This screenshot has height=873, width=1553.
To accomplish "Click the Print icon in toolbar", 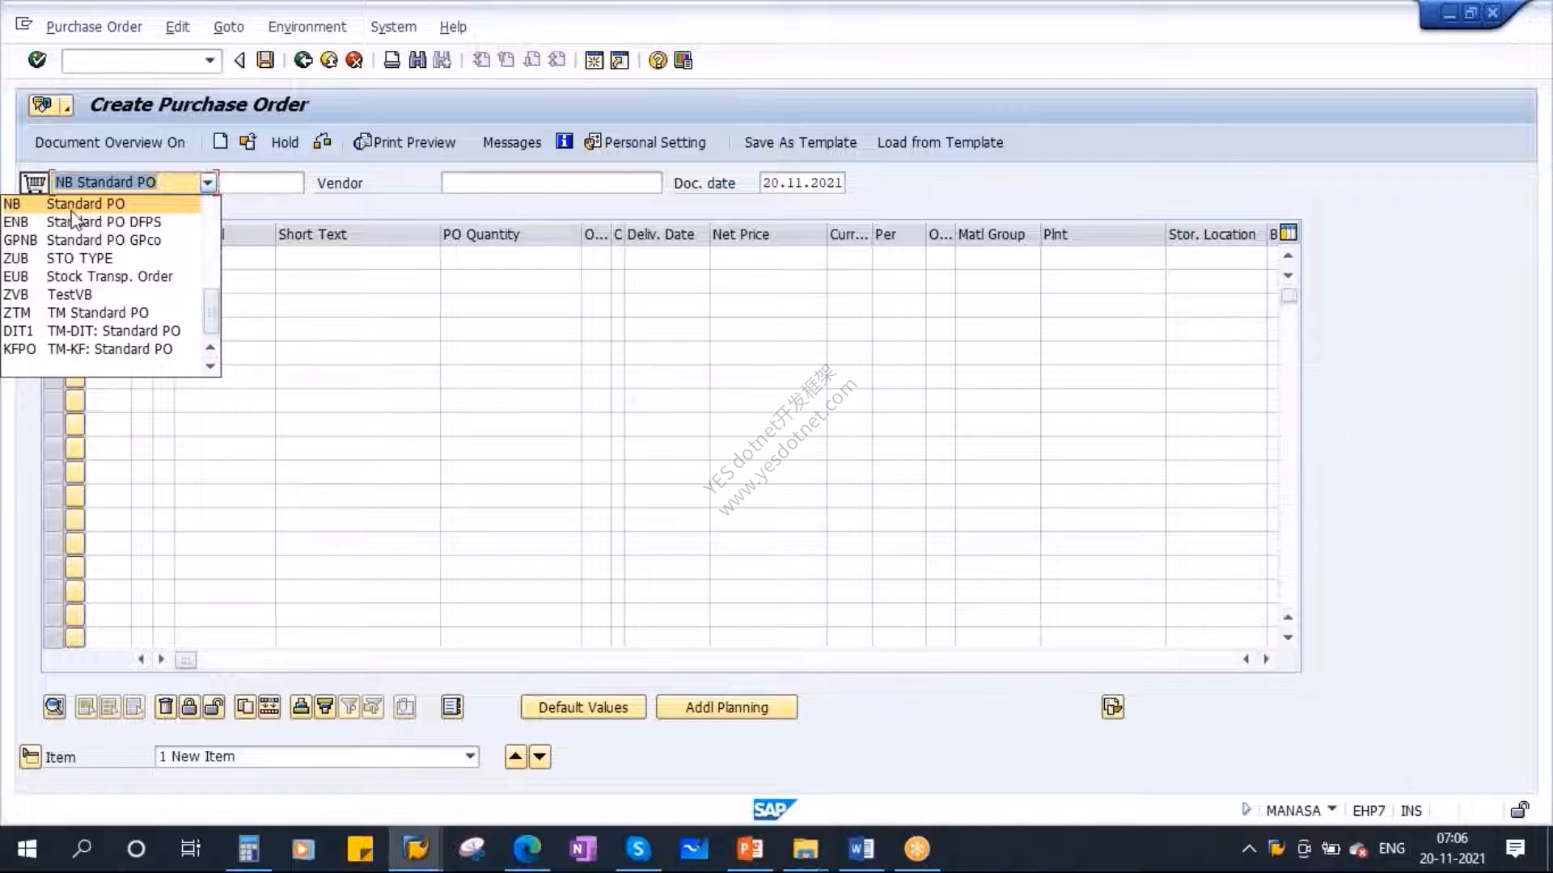I will (x=391, y=60).
